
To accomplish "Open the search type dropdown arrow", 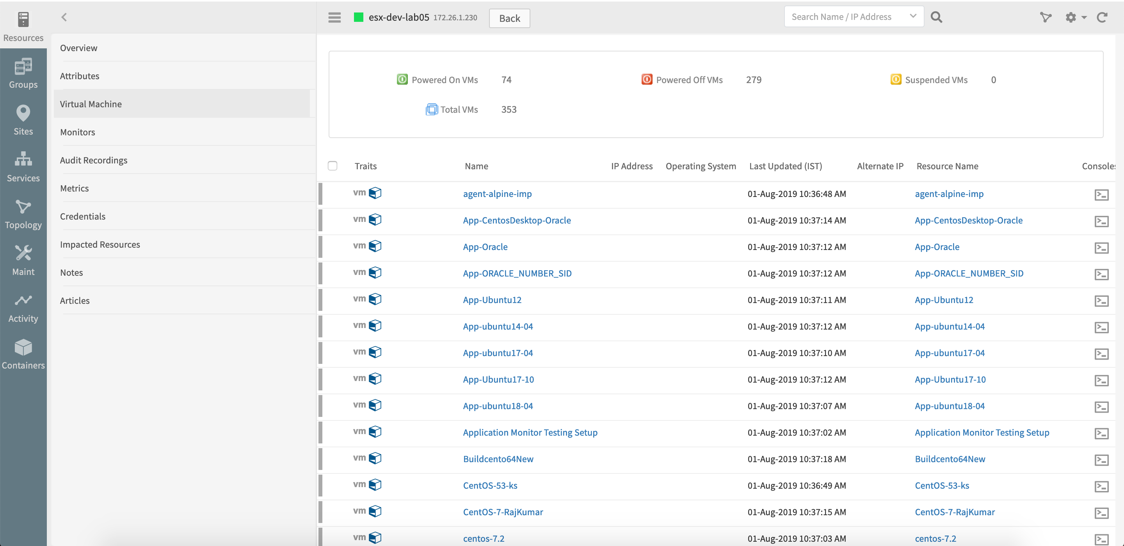I will (x=913, y=16).
